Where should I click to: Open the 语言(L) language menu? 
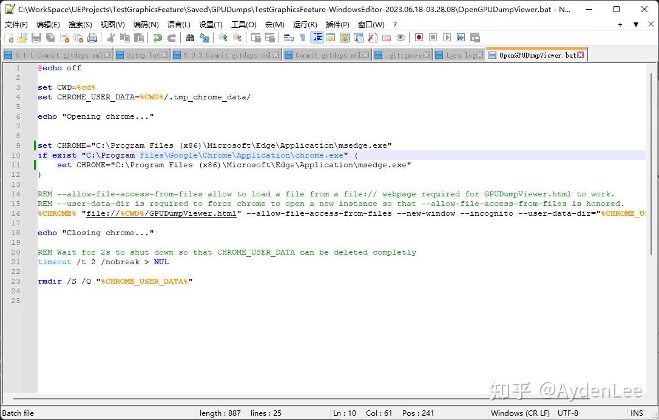click(178, 24)
